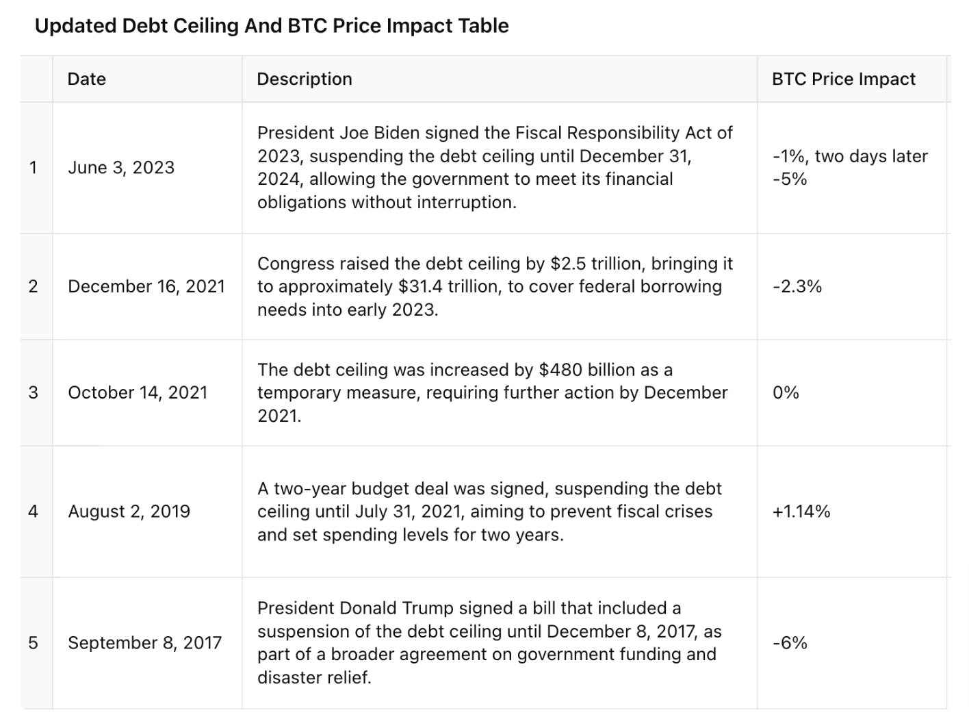Click the December 16, 2021 date cell
Image resolution: width=969 pixels, height=719 pixels.
click(146, 286)
